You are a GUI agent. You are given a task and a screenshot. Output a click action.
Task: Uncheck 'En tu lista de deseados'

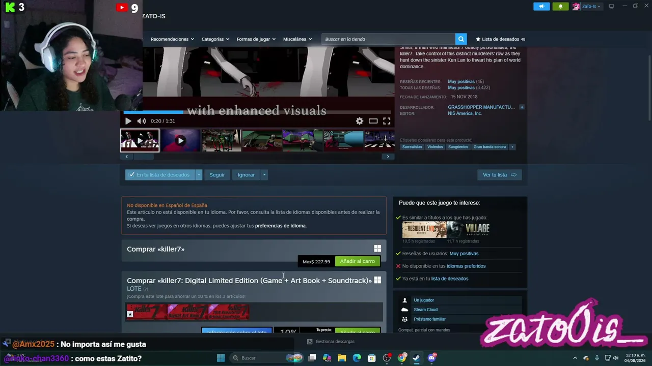pyautogui.click(x=160, y=175)
